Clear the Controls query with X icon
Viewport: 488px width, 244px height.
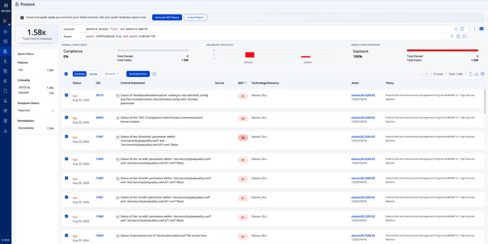456,29
